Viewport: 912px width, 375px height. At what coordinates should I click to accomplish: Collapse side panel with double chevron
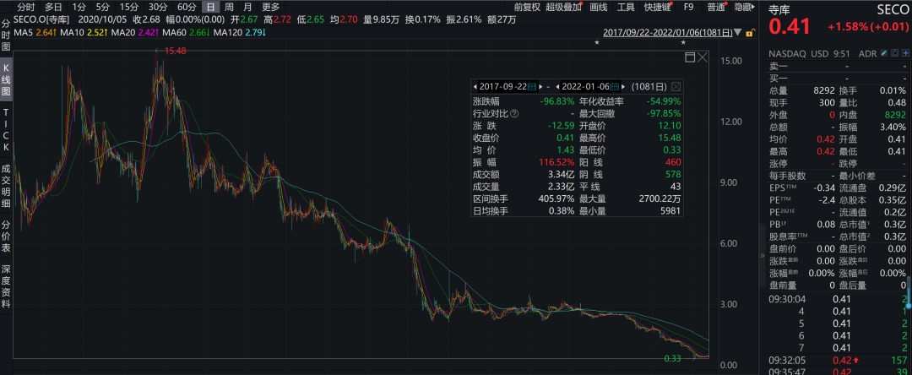tap(763, 255)
